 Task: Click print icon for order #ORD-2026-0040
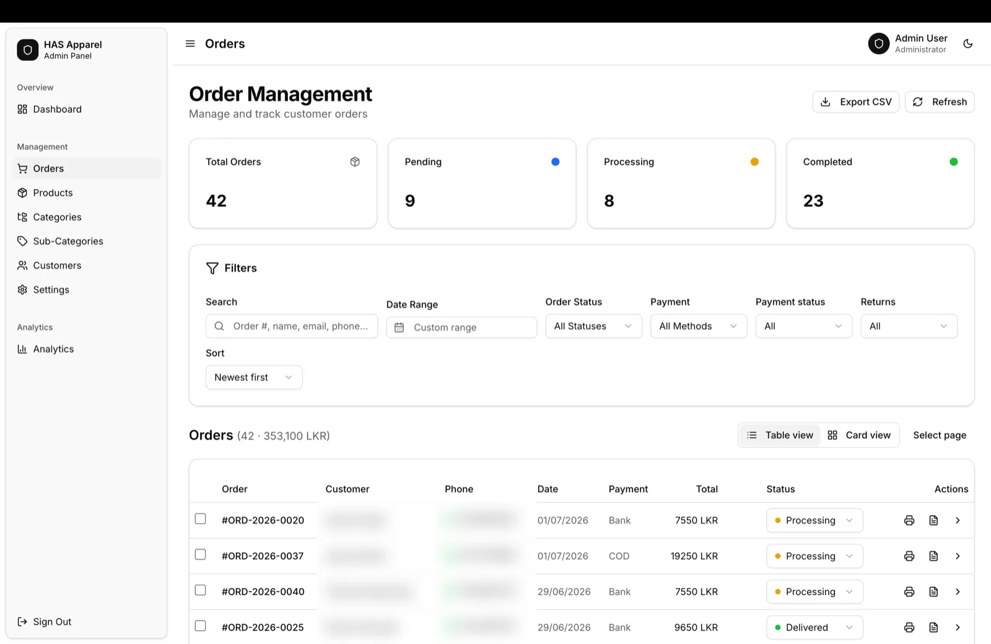tap(909, 592)
